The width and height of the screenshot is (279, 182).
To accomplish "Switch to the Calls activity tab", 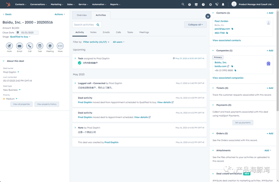I will click(x=118, y=32).
